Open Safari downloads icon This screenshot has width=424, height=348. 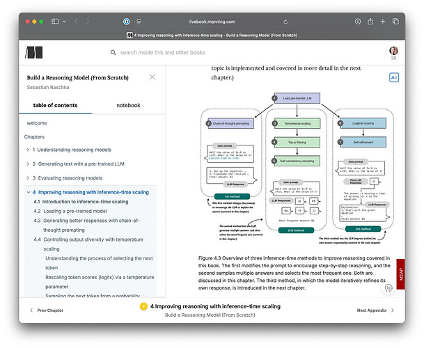tap(358, 22)
